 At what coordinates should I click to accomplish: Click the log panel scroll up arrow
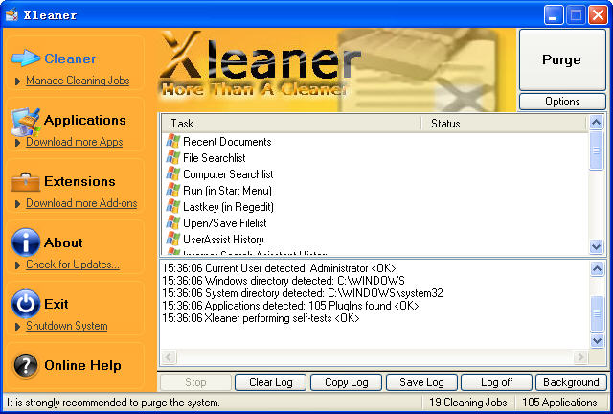[597, 269]
